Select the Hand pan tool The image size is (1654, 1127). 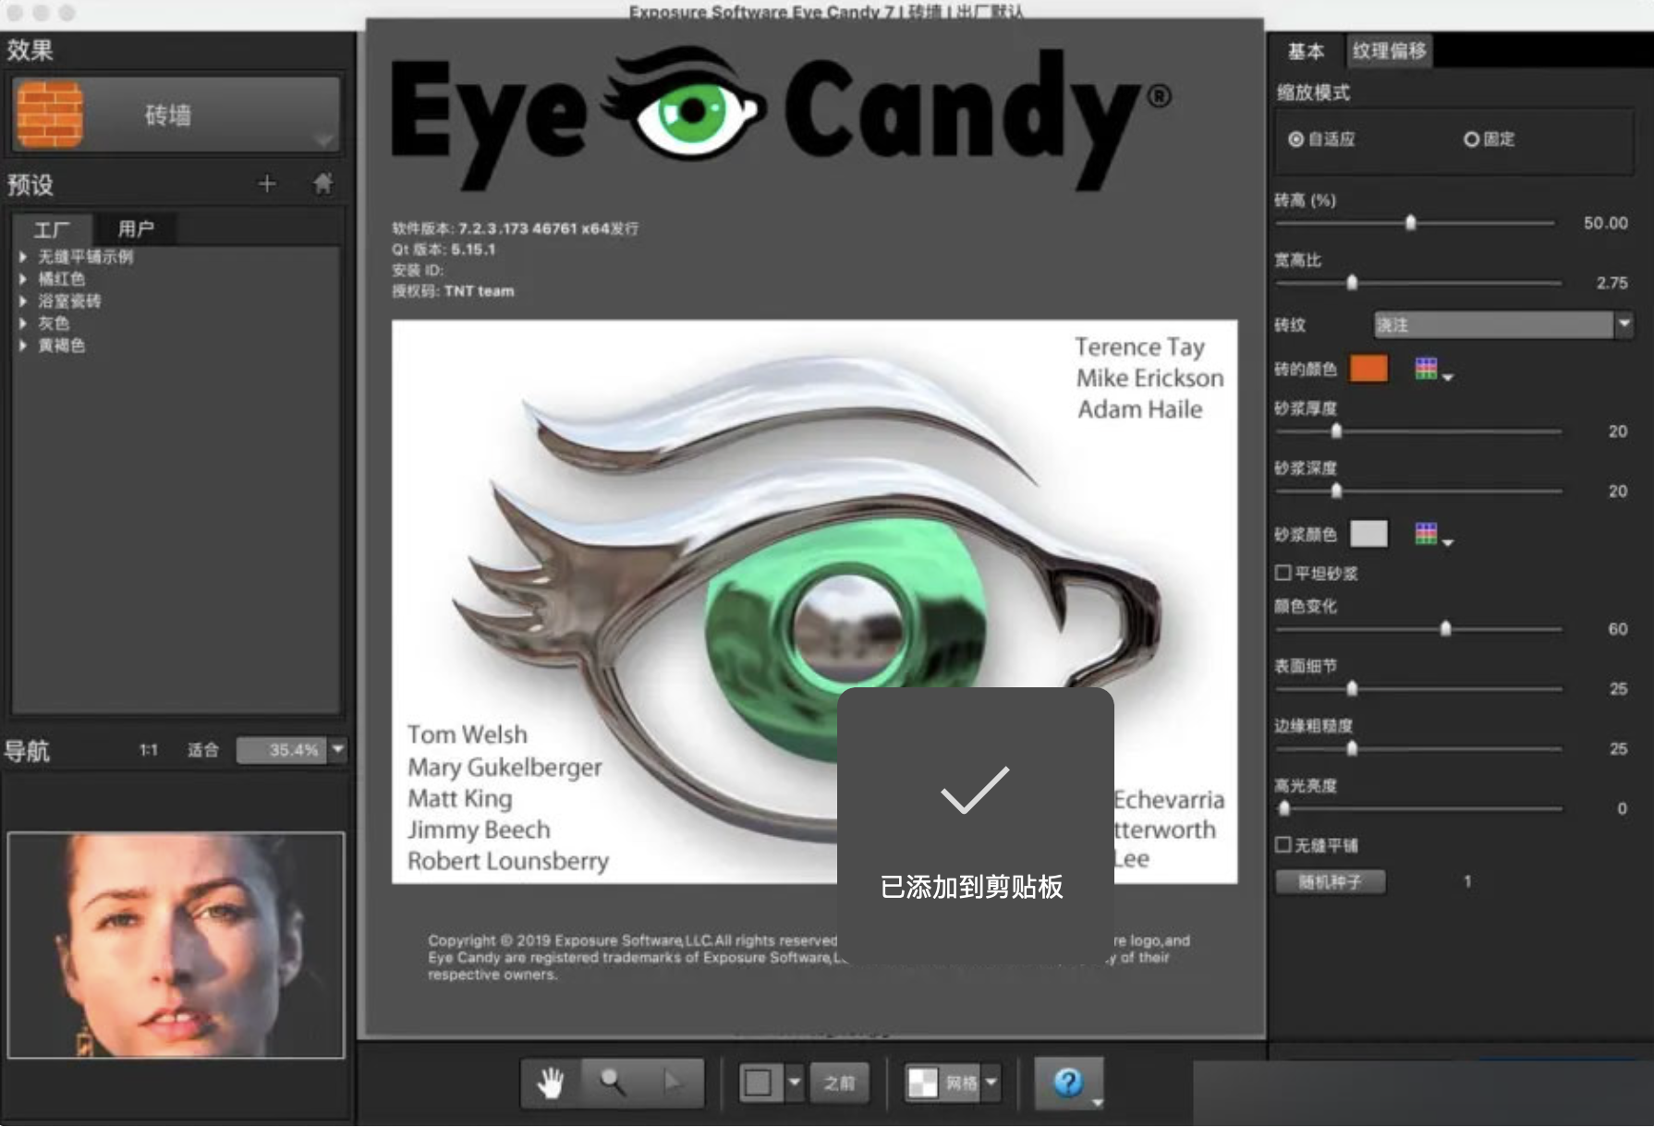[x=552, y=1083]
